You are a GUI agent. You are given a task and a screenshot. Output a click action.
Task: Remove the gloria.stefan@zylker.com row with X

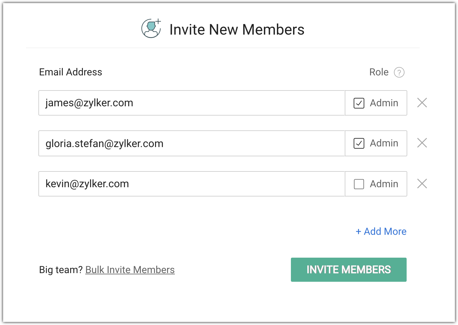[x=422, y=143]
